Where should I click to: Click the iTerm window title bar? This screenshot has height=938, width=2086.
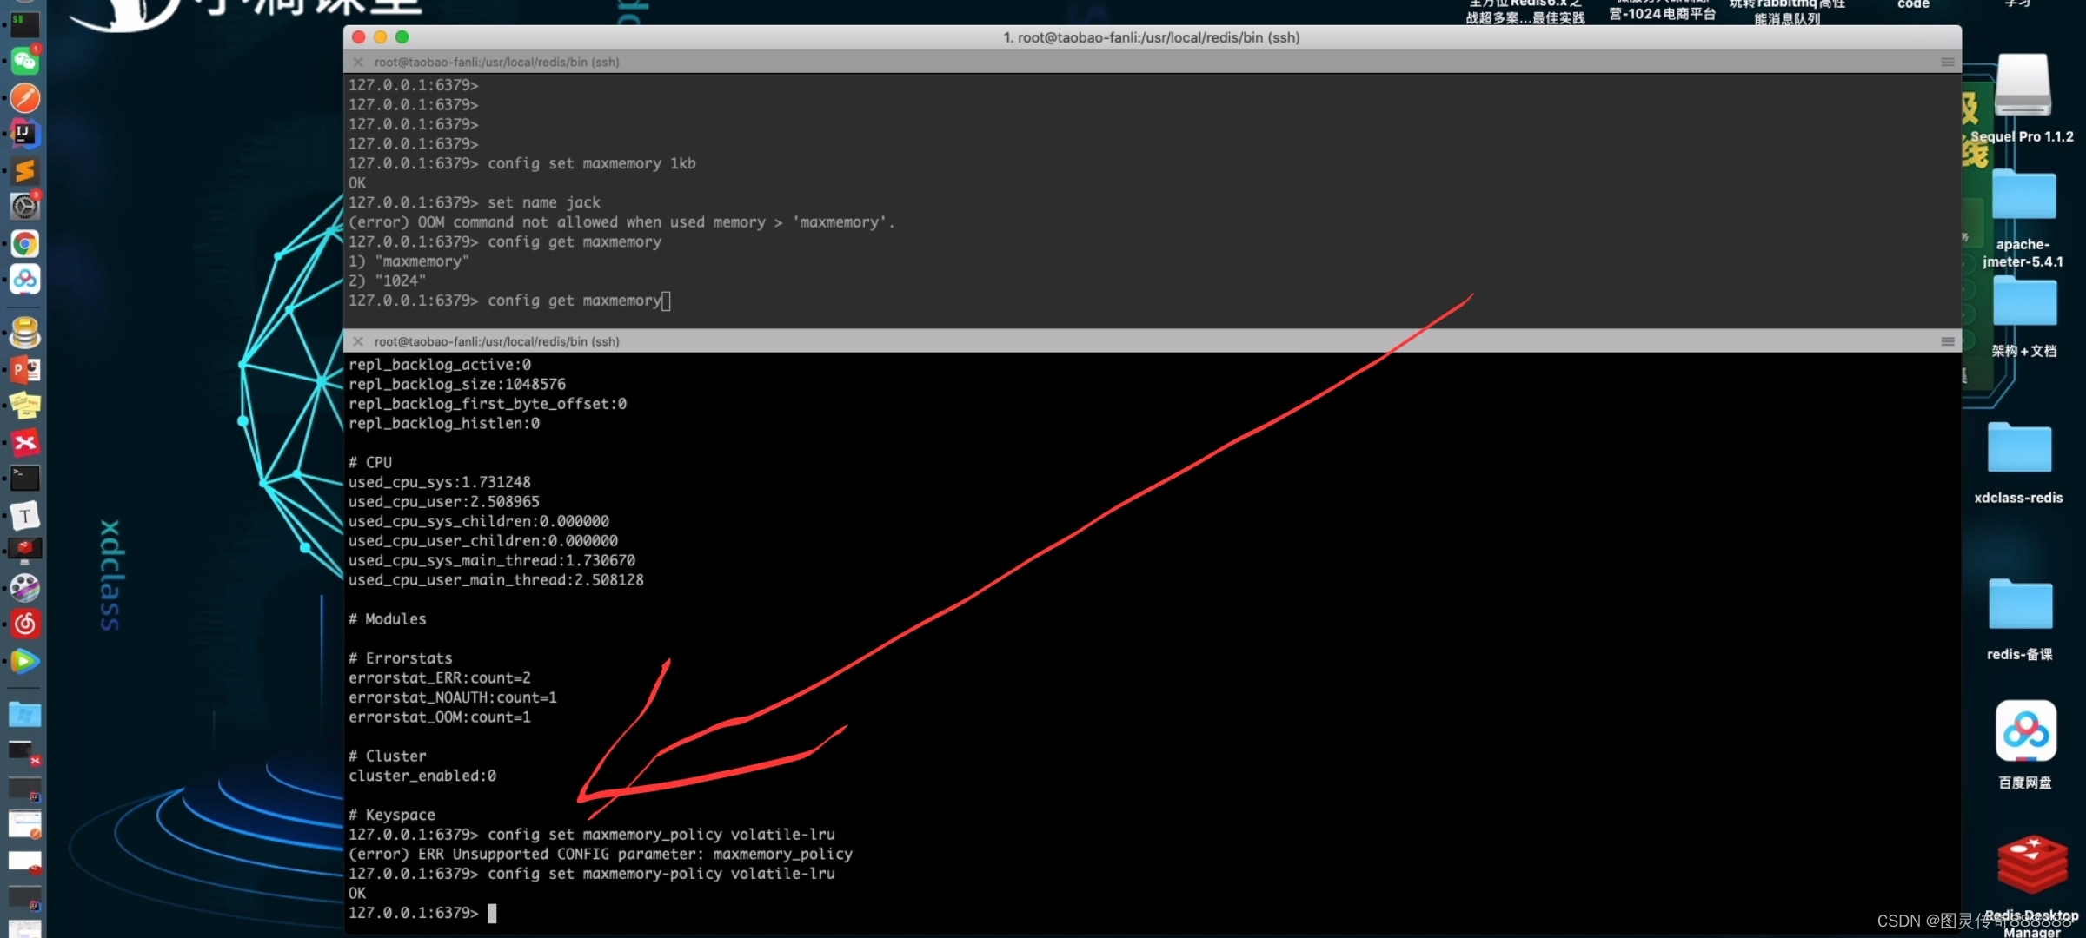[x=1152, y=37]
